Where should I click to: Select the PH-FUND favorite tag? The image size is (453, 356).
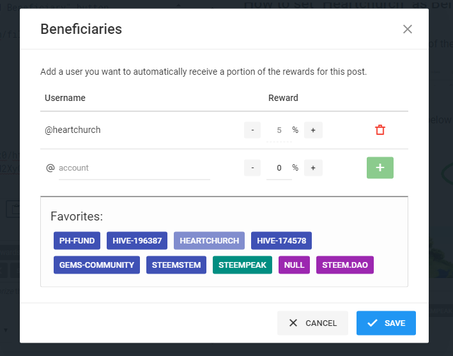pyautogui.click(x=77, y=241)
